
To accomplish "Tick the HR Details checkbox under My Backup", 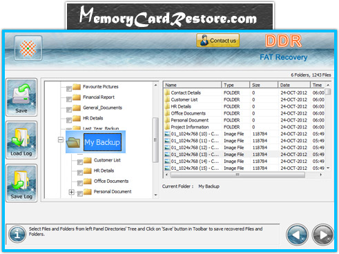I will pyautogui.click(x=80, y=173).
